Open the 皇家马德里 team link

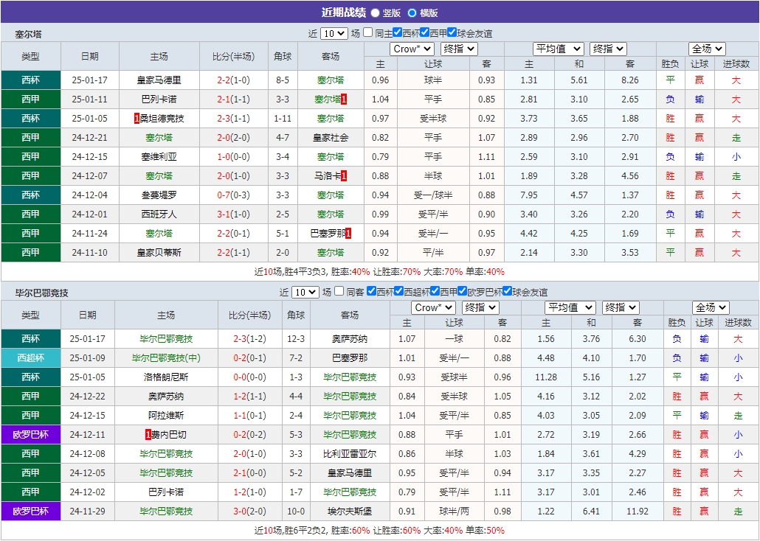coord(157,80)
